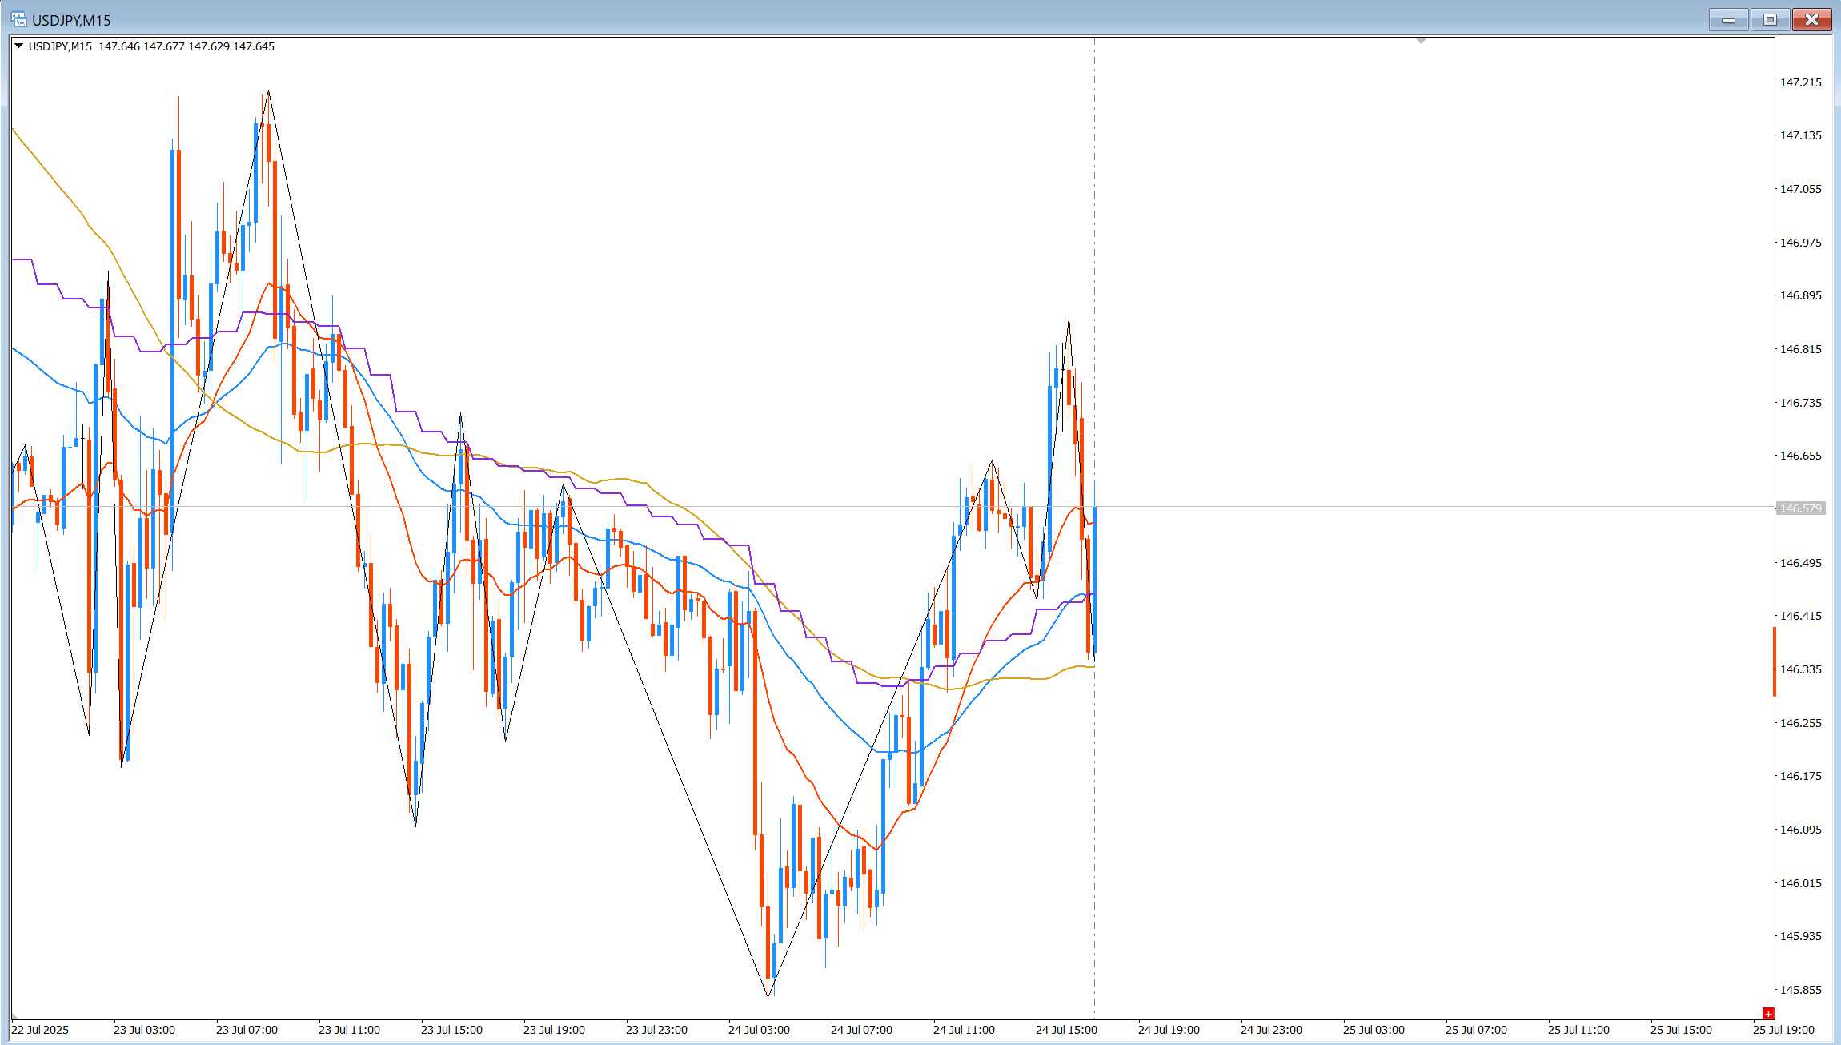
Task: Click the 25 Jul 15:00 time label
Action: (x=1681, y=1030)
